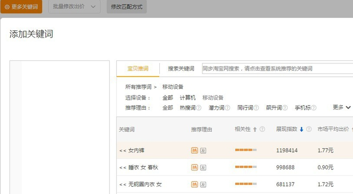Click impression value 681137
This screenshot has width=353, height=194.
click(x=285, y=184)
